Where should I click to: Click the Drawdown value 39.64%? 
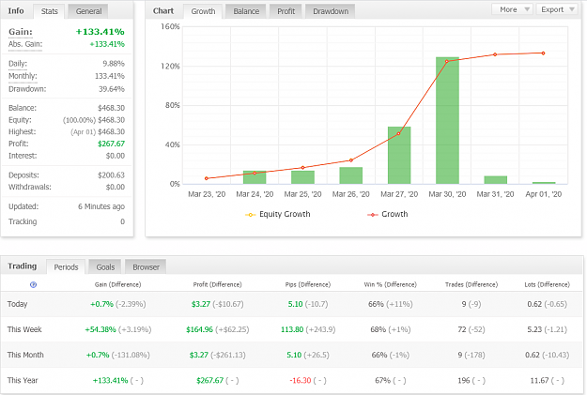pos(112,89)
